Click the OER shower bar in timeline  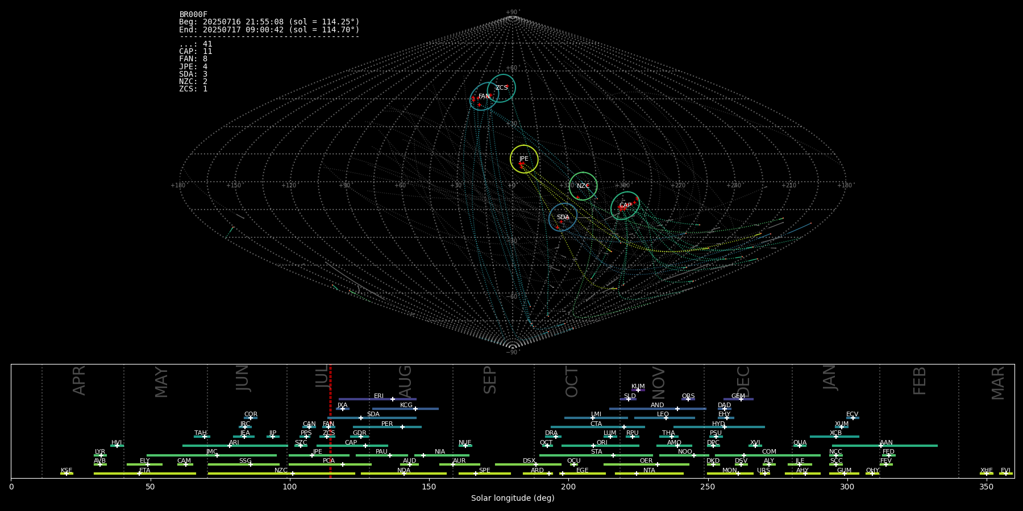(646, 464)
